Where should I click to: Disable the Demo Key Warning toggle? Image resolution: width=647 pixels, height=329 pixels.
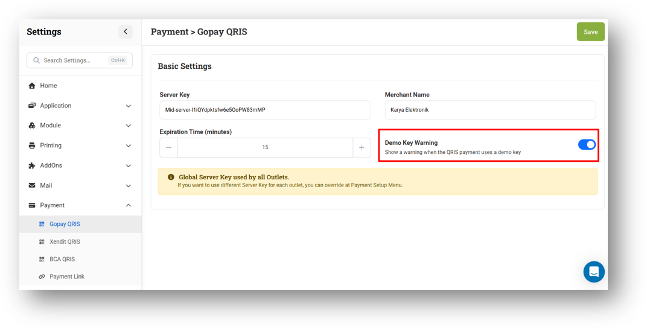(x=587, y=144)
